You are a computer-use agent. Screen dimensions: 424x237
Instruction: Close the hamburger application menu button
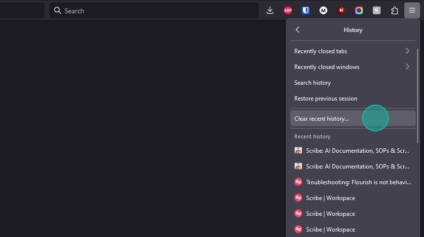pyautogui.click(x=412, y=10)
